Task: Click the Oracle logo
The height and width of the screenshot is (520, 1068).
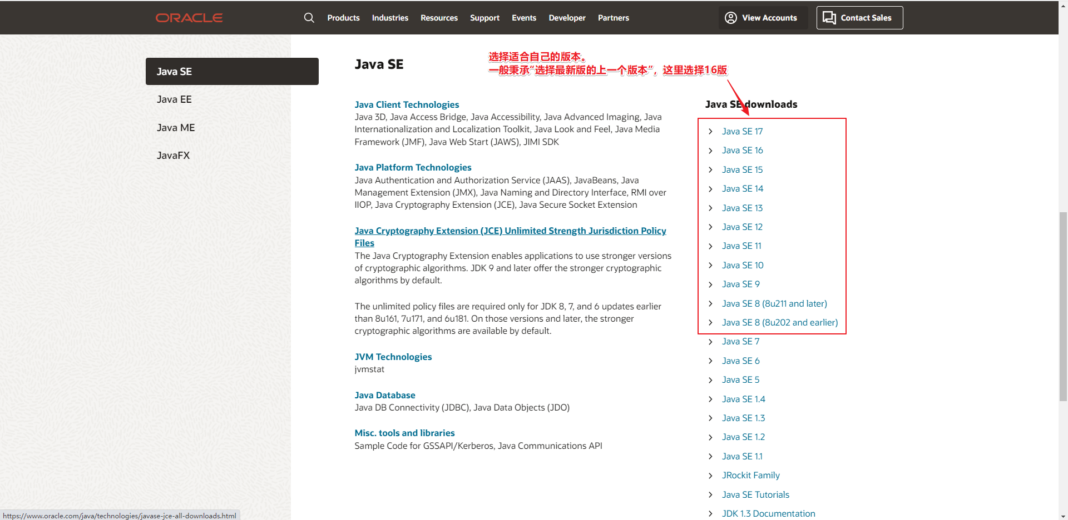Action: 189,18
